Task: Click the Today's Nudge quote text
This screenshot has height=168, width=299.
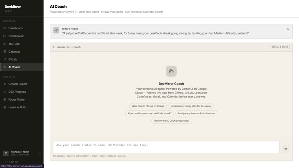Action: click(x=155, y=33)
